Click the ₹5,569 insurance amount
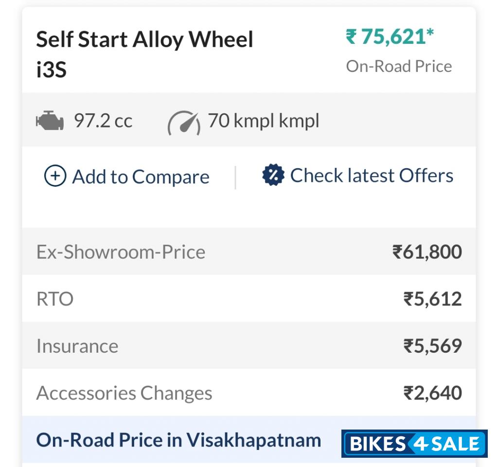This screenshot has height=467, width=498. [432, 346]
